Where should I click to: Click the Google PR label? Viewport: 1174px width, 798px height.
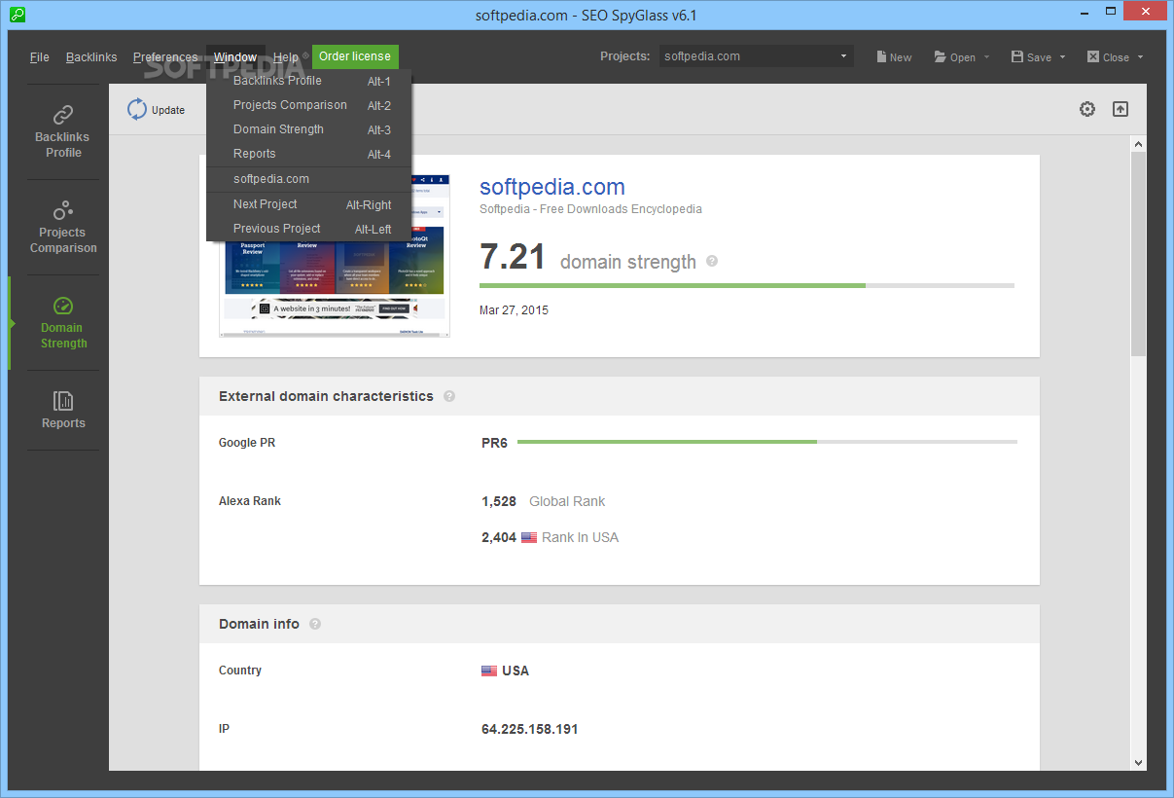tap(247, 443)
